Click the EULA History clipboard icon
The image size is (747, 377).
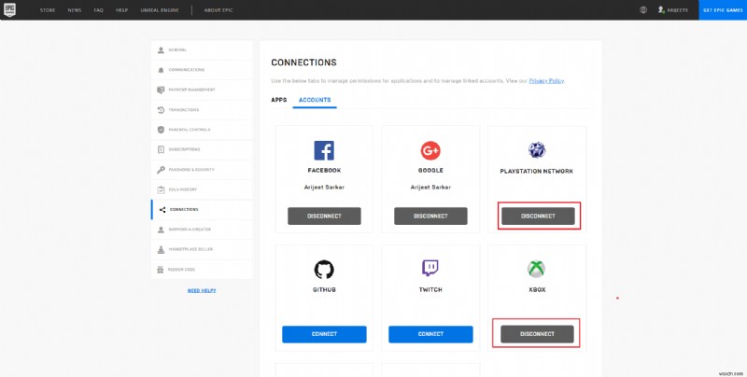click(161, 189)
